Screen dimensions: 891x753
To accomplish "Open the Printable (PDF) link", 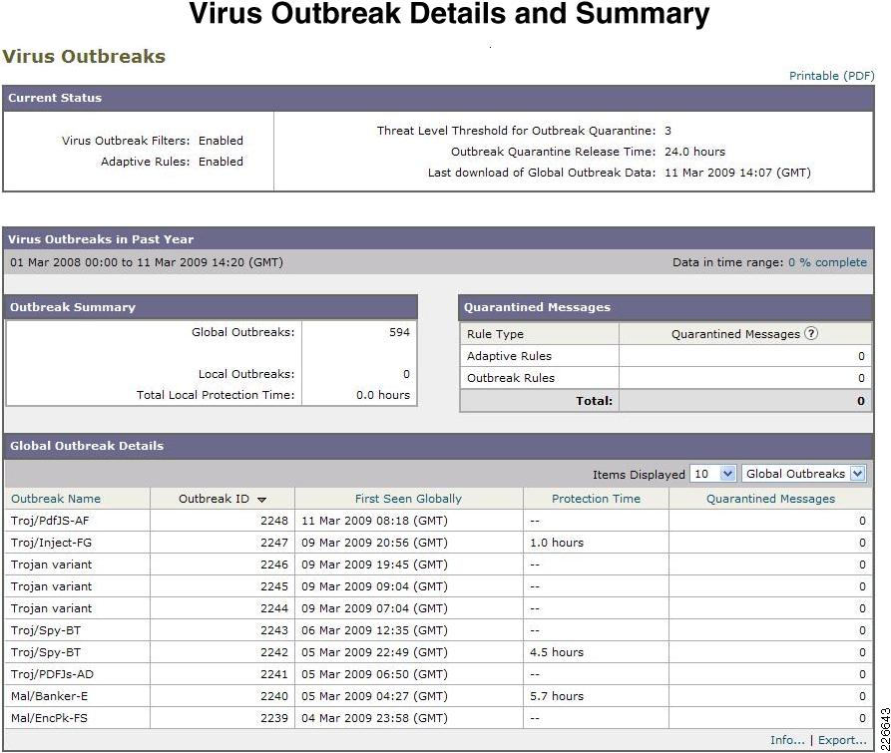I will 831,76.
